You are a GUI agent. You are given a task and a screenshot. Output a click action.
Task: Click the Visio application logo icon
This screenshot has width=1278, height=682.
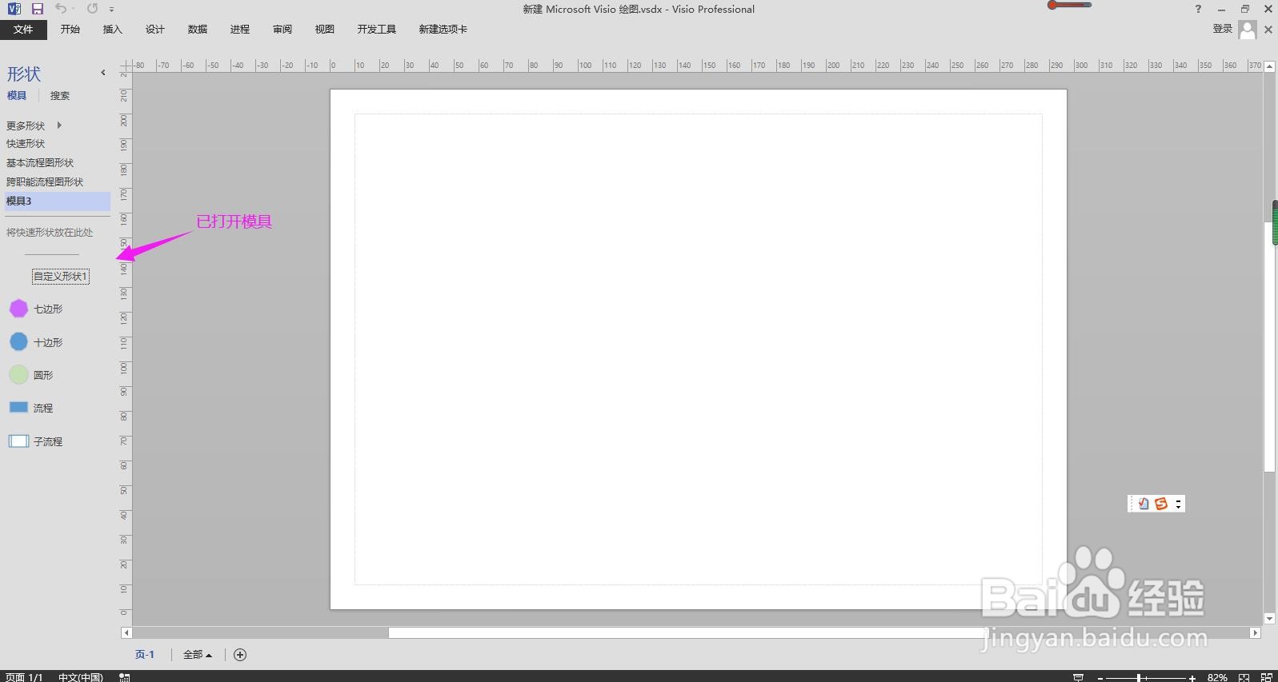point(14,9)
